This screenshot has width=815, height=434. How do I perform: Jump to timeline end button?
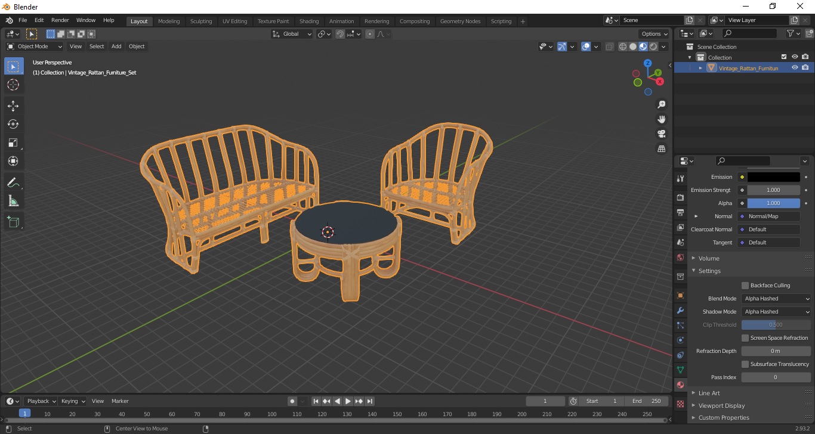click(370, 401)
